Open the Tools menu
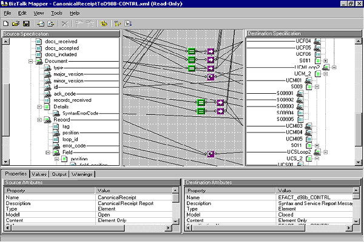 [x=56, y=13]
